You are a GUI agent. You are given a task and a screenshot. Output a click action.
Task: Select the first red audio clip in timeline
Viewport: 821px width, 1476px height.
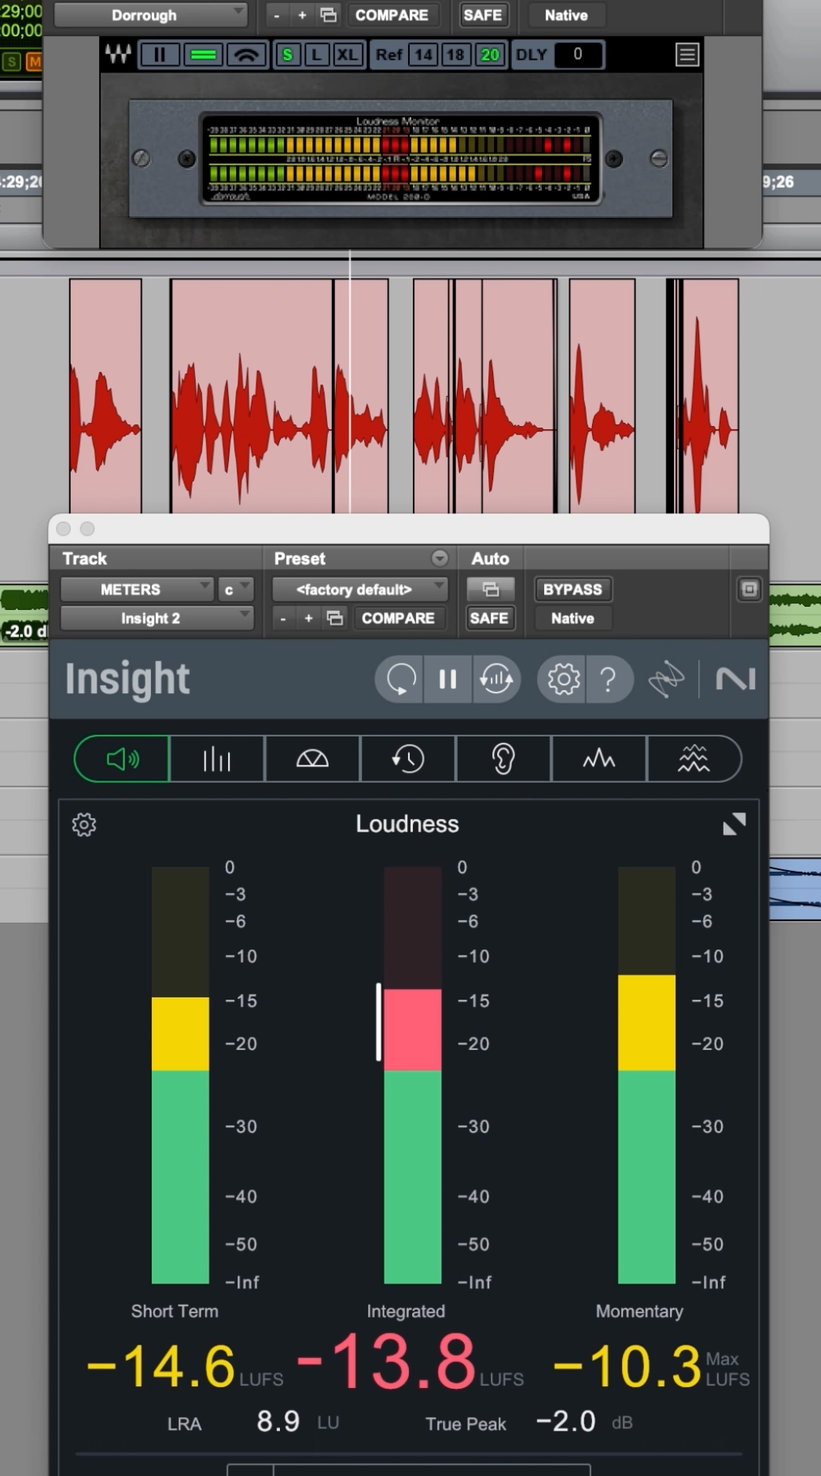[x=105, y=395]
